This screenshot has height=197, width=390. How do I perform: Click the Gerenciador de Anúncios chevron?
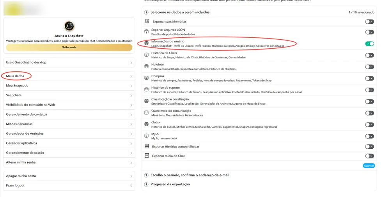coord(131,134)
